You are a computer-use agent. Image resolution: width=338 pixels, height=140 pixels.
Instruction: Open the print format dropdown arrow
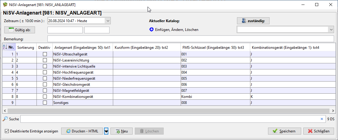coord(106,131)
